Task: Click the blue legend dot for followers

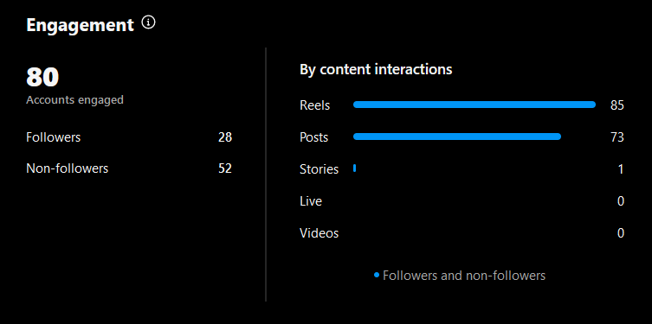Action: pos(377,275)
